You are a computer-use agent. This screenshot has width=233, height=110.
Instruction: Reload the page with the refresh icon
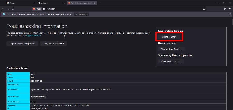coord(13,9)
